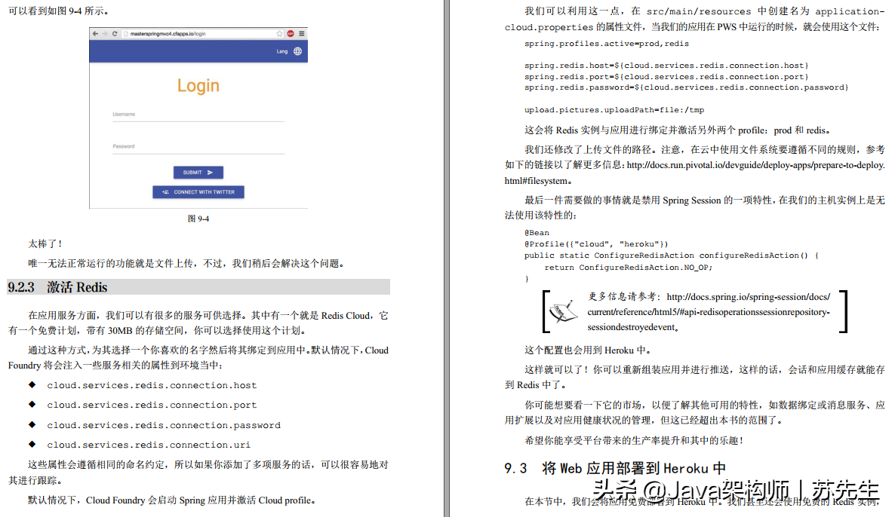Click upload.pictures.uploadPath=file:/tmp line
Screen dimensions: 895x517
614,110
